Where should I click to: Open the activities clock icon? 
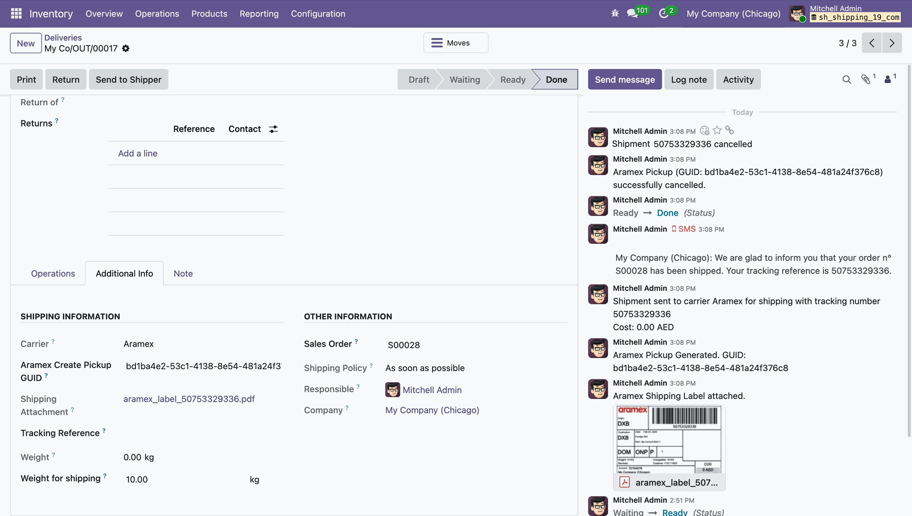[x=664, y=13]
